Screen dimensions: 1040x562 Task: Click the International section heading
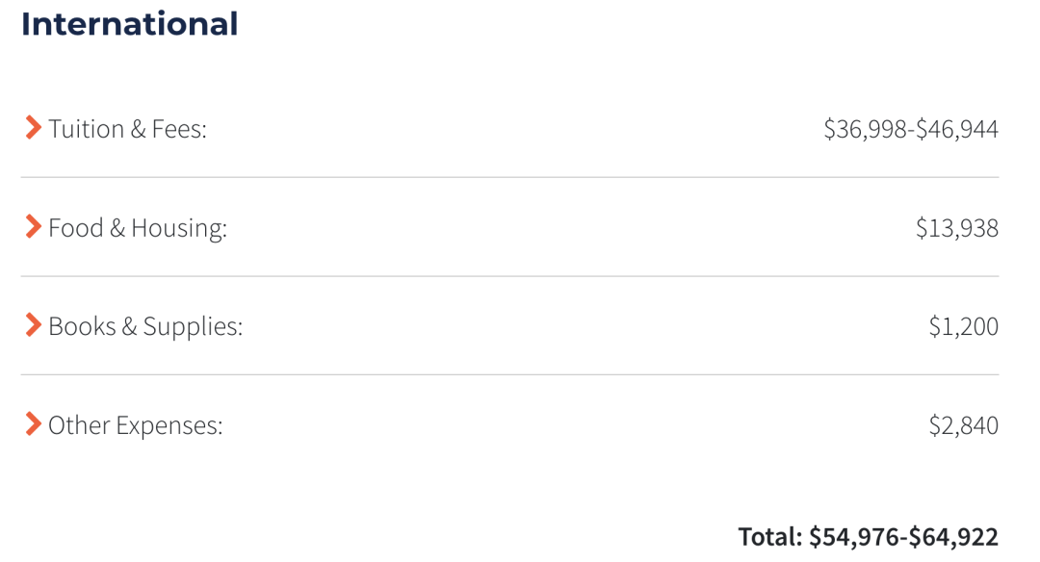[129, 24]
